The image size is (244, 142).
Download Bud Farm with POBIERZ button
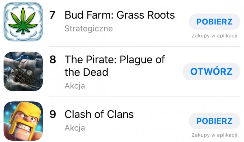[x=214, y=22]
